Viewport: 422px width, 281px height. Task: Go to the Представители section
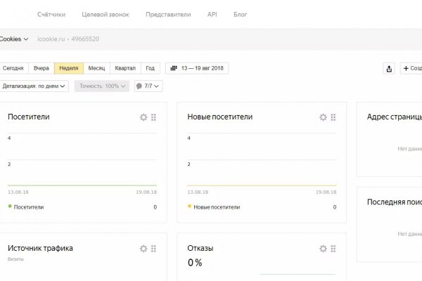point(168,14)
